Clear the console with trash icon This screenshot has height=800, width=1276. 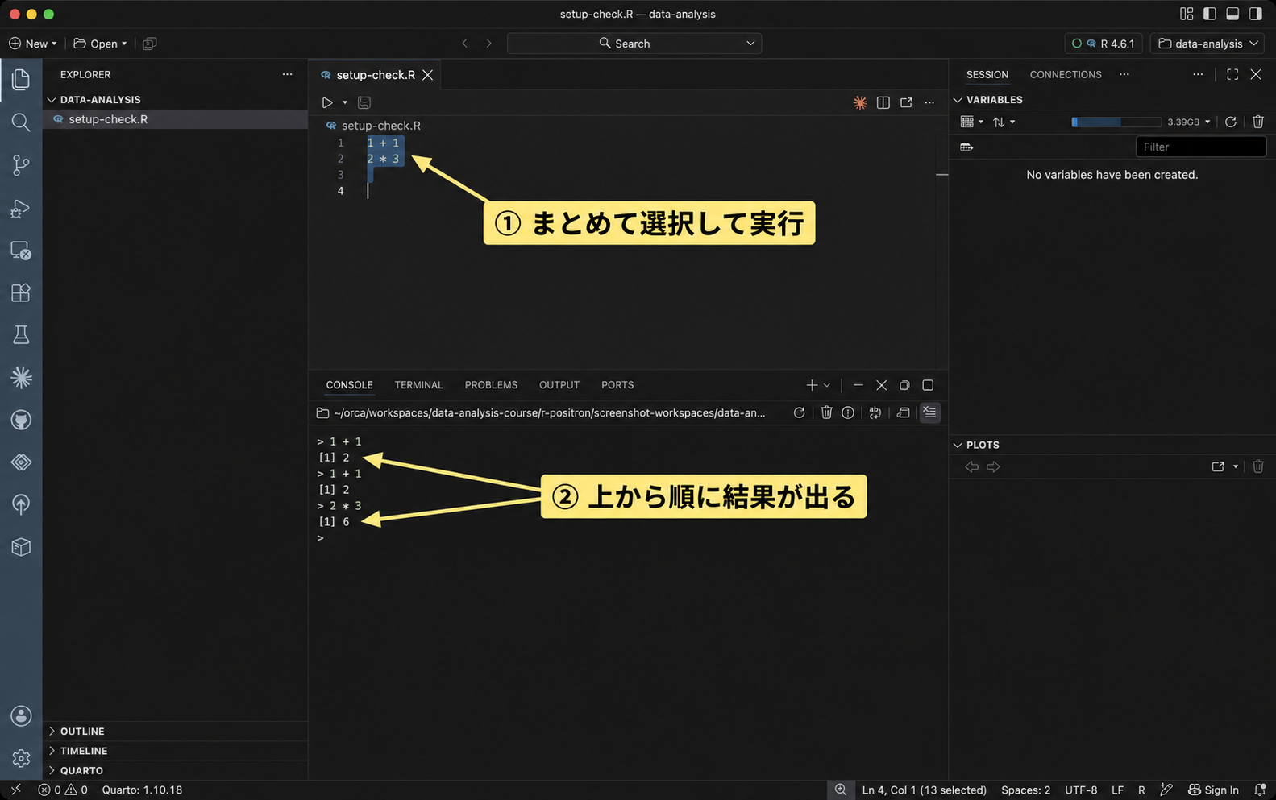point(826,412)
